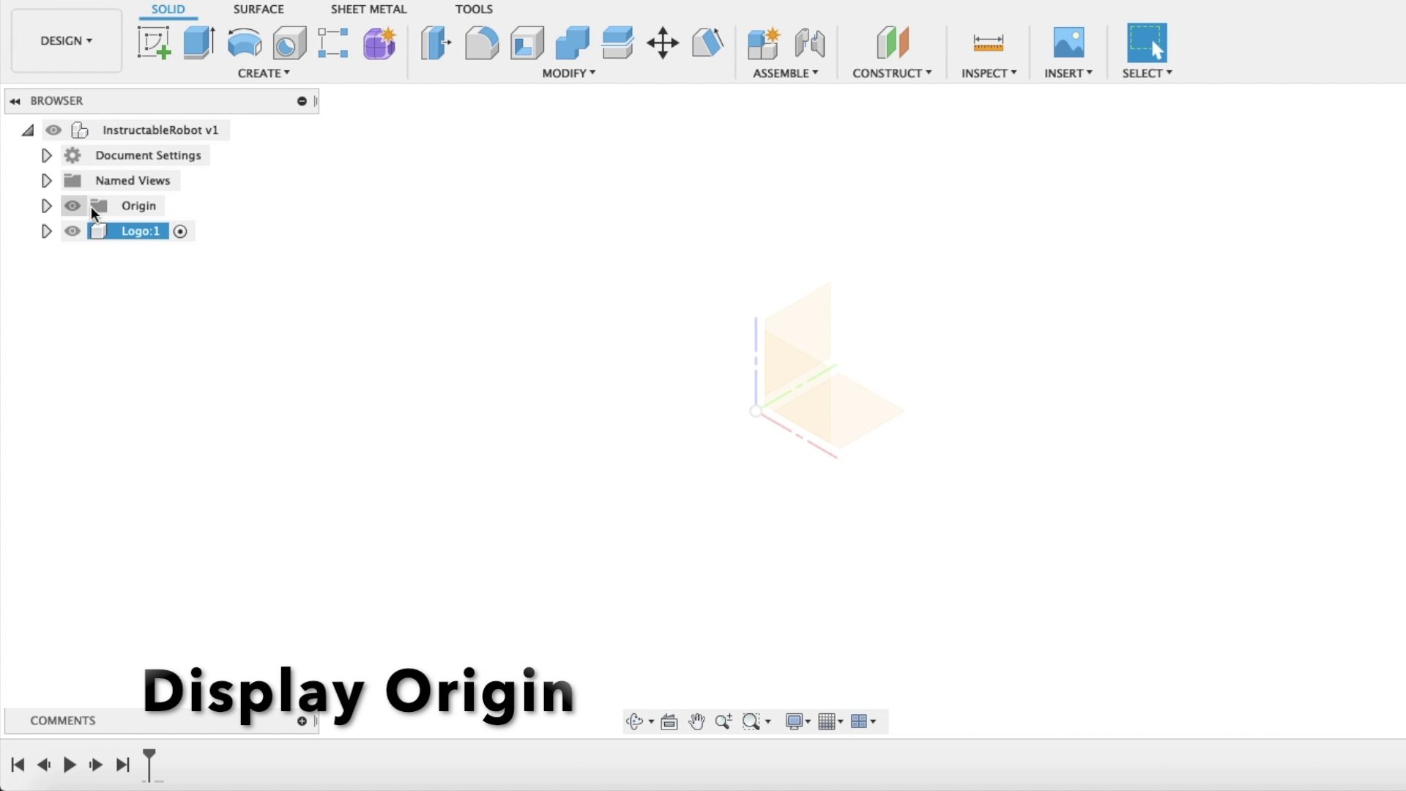The width and height of the screenshot is (1406, 791).
Task: Open the DESIGN workspace dropdown
Action: pos(66,41)
